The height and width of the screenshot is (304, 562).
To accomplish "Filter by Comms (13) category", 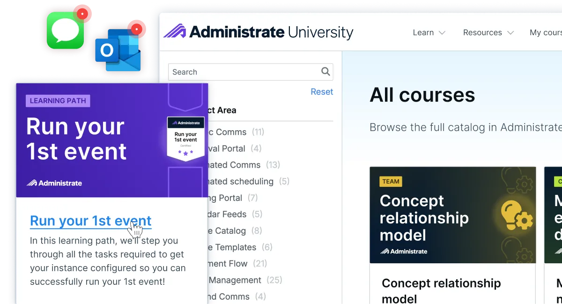I will click(244, 165).
